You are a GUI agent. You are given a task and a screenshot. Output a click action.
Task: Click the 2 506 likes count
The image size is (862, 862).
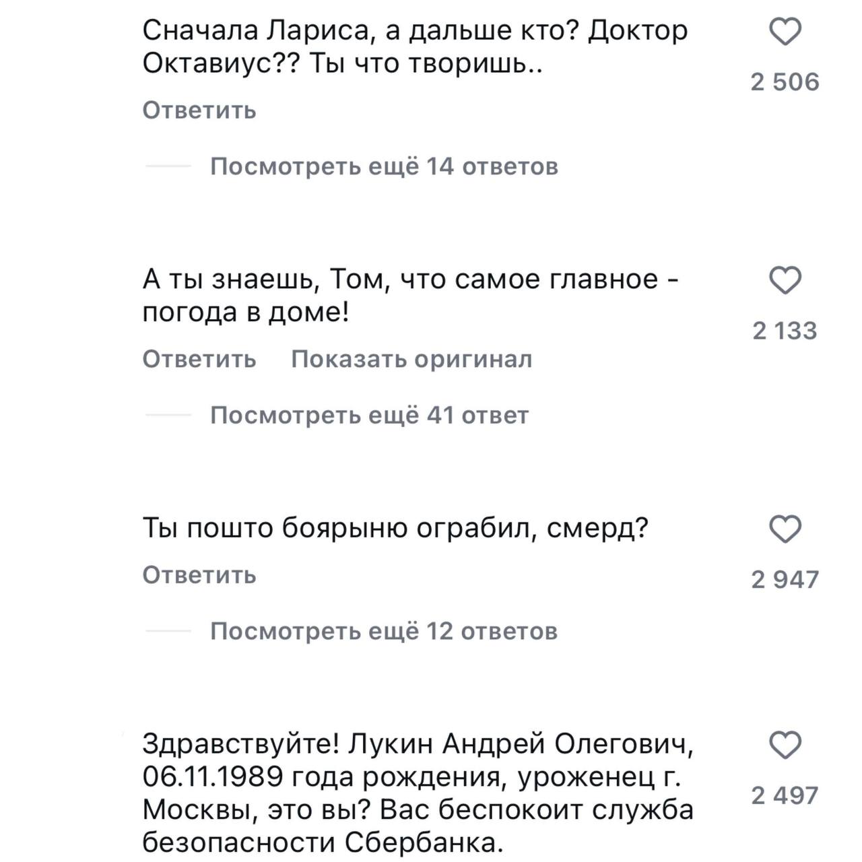785,82
